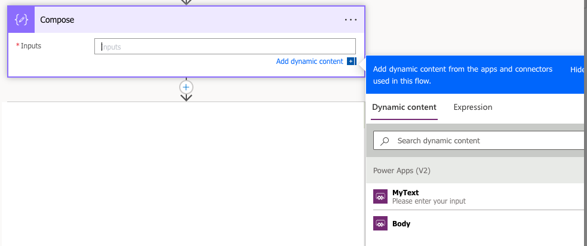Click the Power Apps icon next to Body
The image size is (587, 246).
(380, 224)
